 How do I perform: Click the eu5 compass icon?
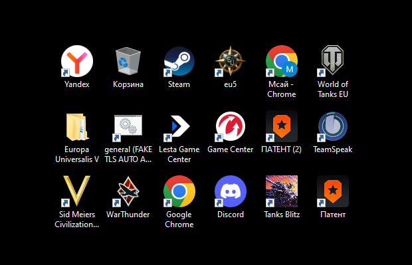point(231,61)
